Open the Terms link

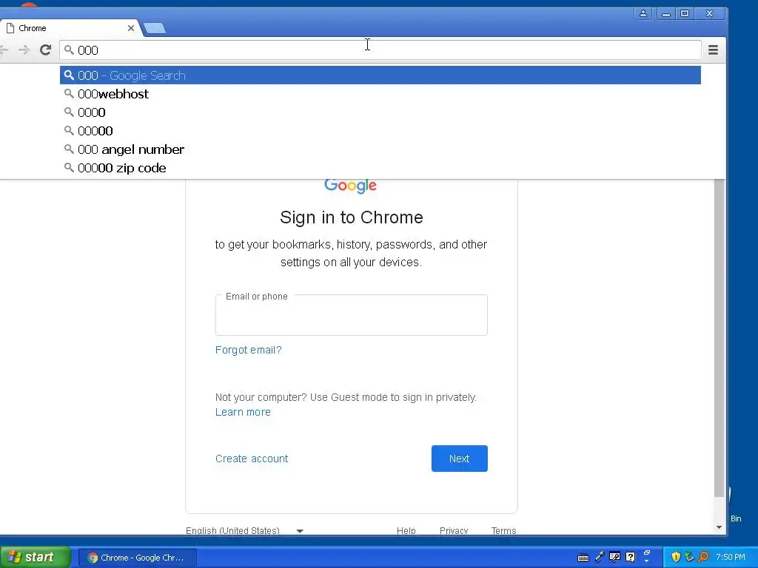(503, 530)
